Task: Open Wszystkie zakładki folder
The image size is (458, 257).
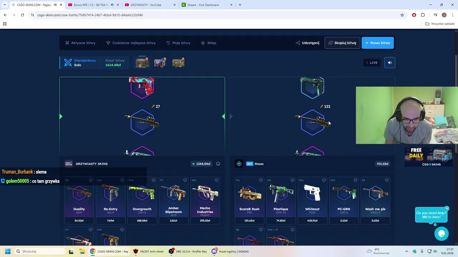Action: (440, 24)
